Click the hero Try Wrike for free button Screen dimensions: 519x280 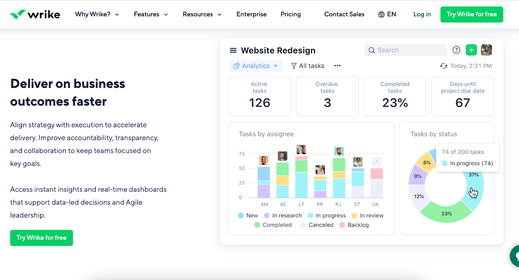pos(42,238)
